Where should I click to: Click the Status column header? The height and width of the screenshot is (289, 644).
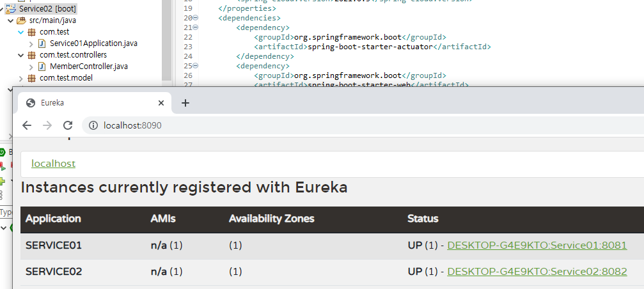tap(423, 219)
